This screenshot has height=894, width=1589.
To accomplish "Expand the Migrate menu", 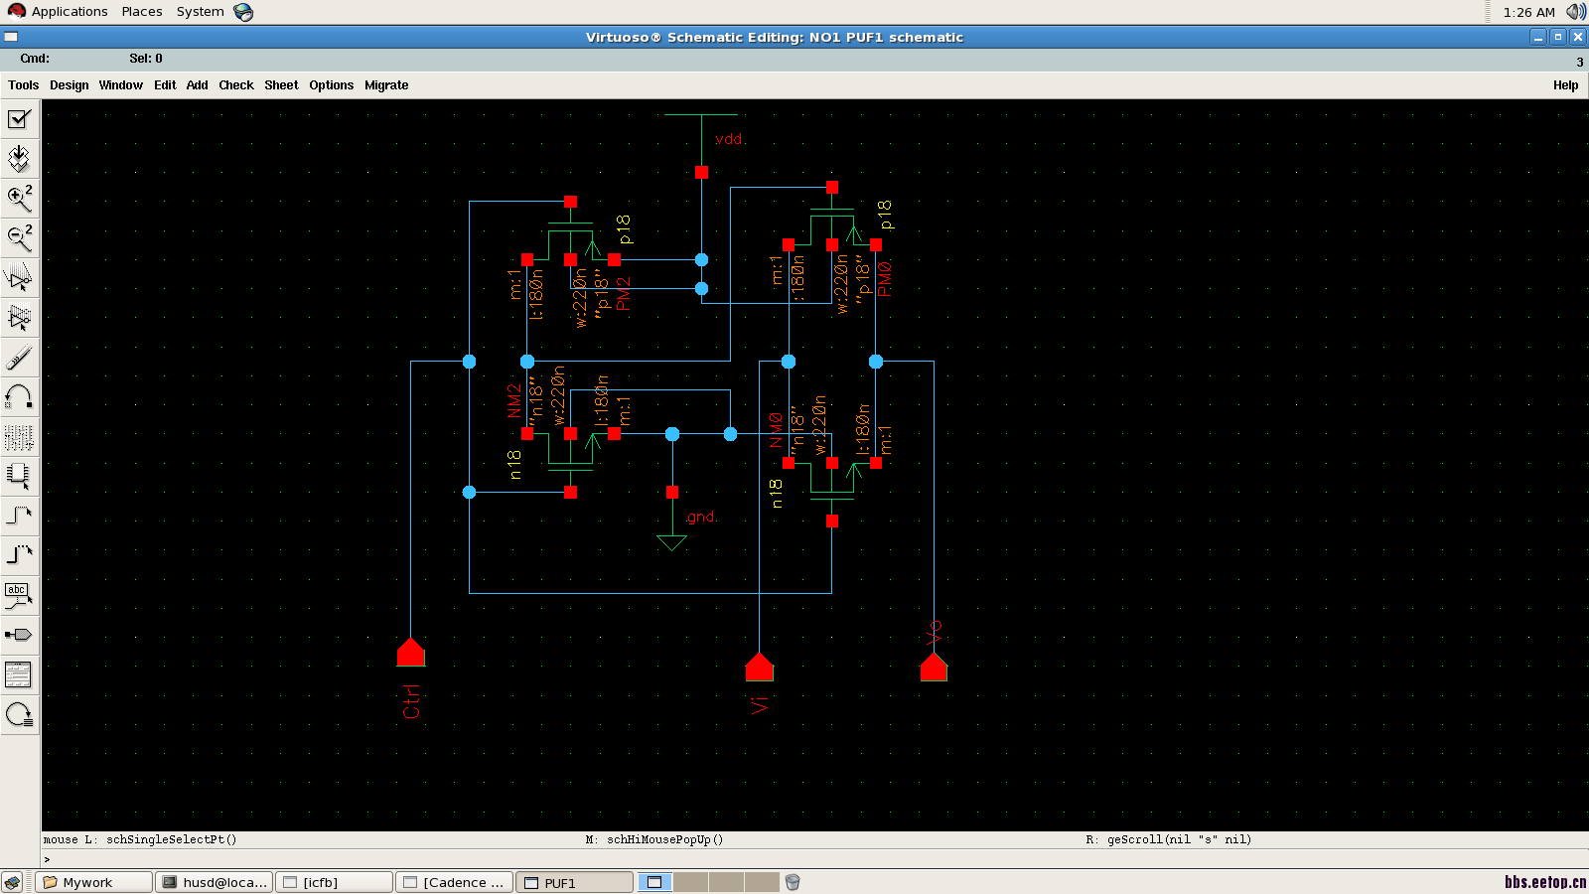I will pyautogui.click(x=386, y=85).
